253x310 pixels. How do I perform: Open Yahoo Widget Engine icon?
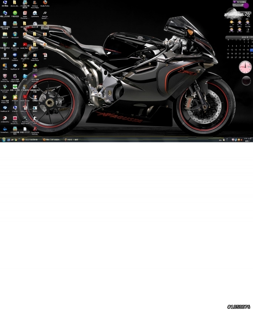tap(15, 78)
